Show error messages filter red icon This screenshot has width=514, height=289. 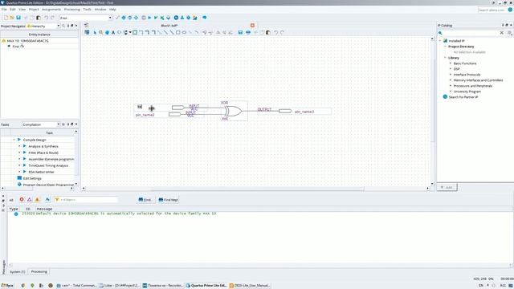(22, 200)
